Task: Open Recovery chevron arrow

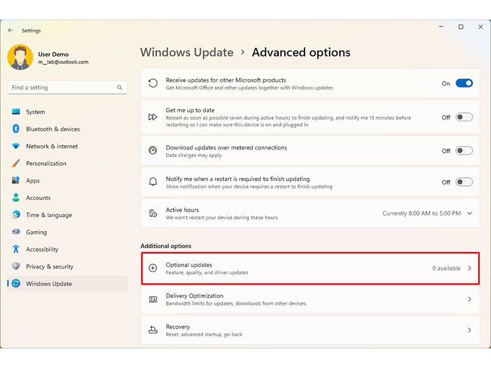Action: 470,330
